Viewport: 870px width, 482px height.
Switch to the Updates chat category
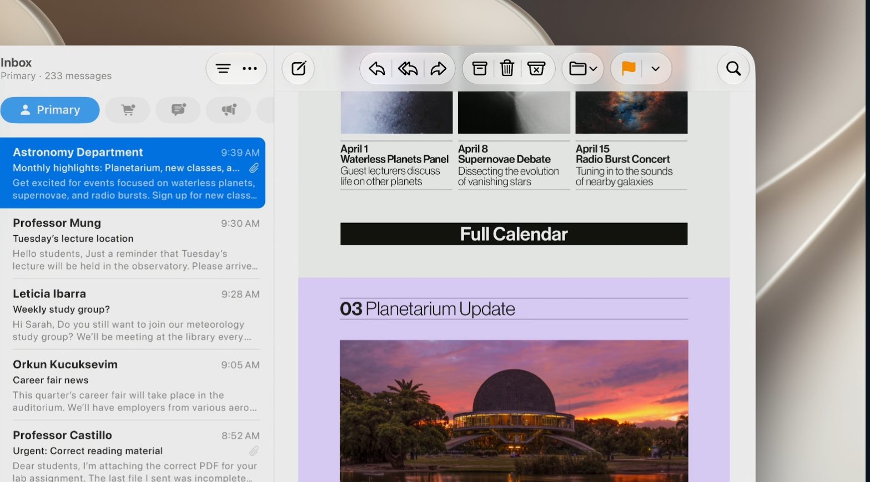pos(178,110)
